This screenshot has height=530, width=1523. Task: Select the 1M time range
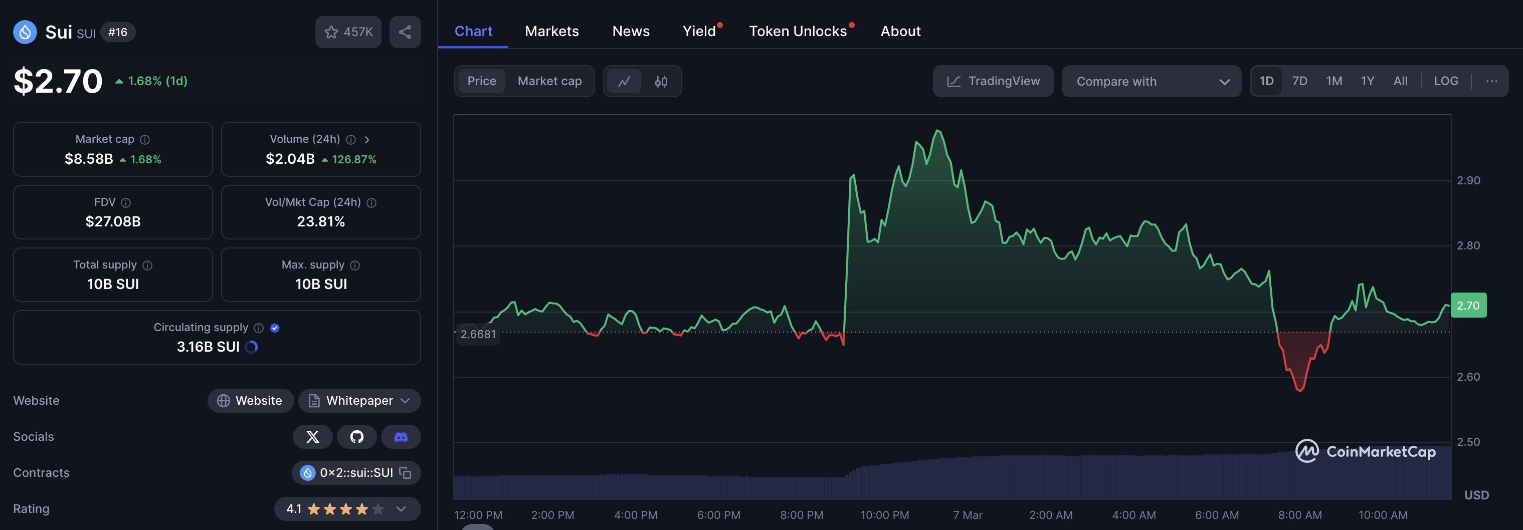pyautogui.click(x=1334, y=81)
